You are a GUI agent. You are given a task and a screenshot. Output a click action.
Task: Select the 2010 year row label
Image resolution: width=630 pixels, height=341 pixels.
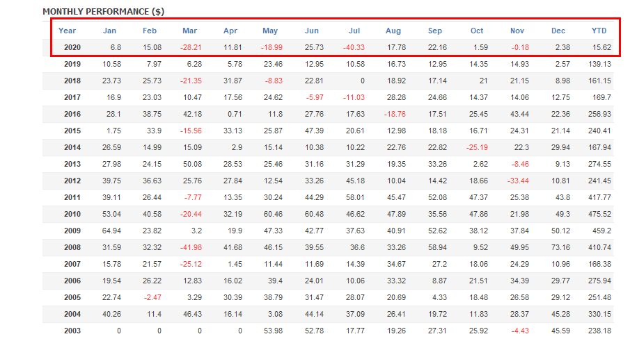(72, 214)
